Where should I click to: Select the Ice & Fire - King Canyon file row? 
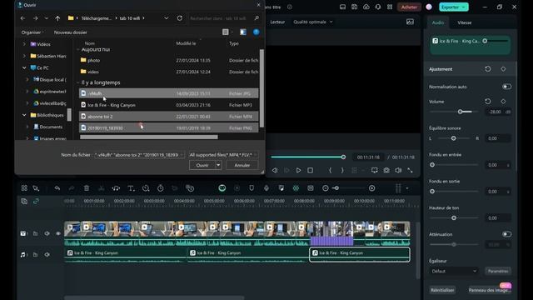pos(168,105)
